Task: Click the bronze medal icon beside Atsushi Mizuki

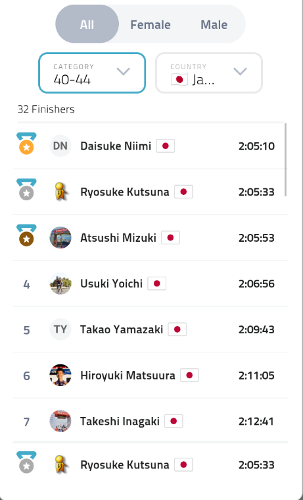Action: [26, 236]
